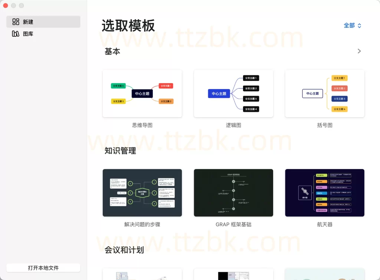The image size is (380, 280).
Task: Choose the 航天器 template thumbnail
Action: point(325,193)
